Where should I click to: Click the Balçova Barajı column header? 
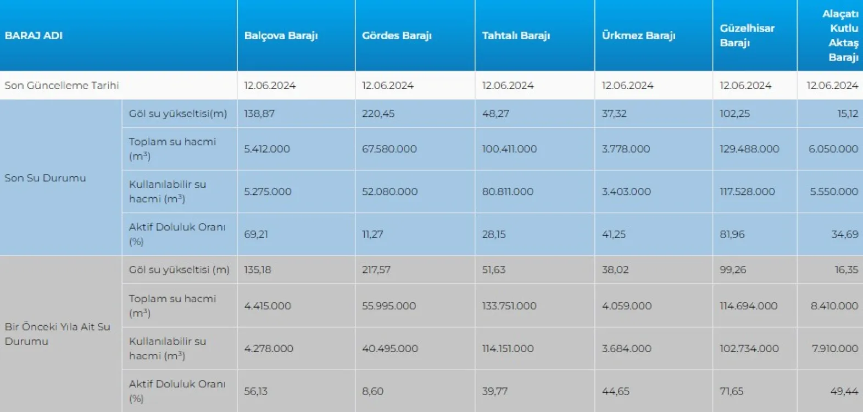(x=281, y=36)
